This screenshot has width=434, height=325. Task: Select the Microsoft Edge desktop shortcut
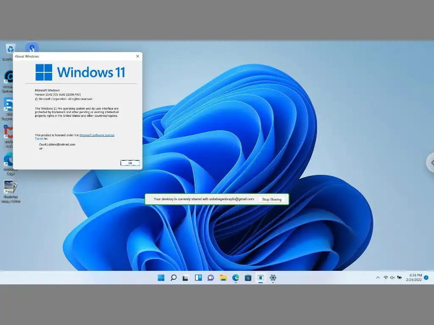9,164
